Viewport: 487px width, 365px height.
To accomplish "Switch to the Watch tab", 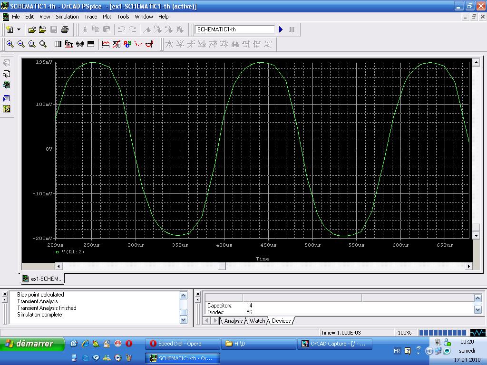I will (x=257, y=321).
